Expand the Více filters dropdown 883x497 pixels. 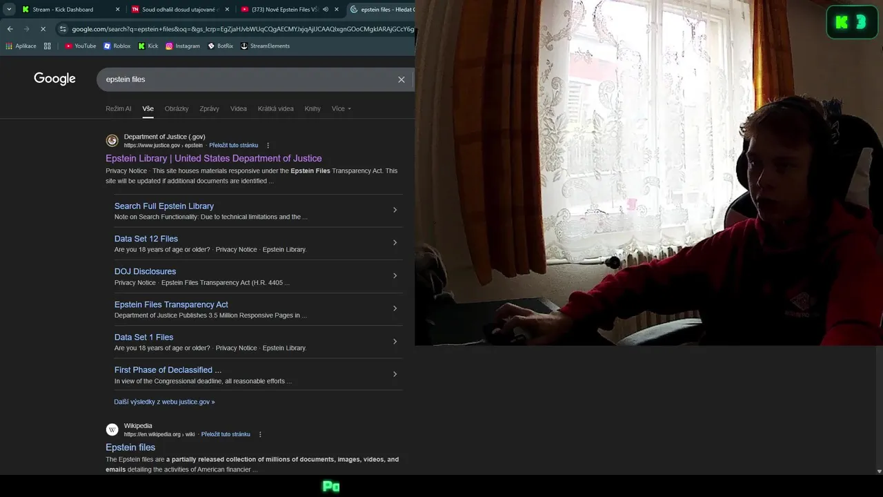pos(341,108)
